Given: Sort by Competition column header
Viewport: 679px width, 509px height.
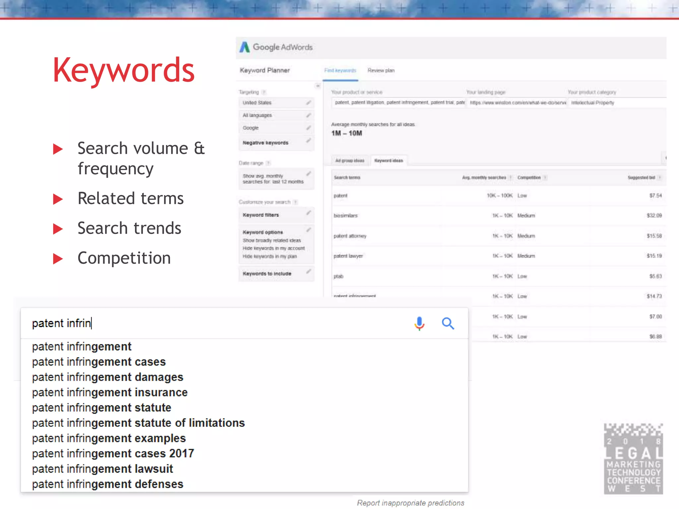Looking at the screenshot, I should pyautogui.click(x=529, y=178).
